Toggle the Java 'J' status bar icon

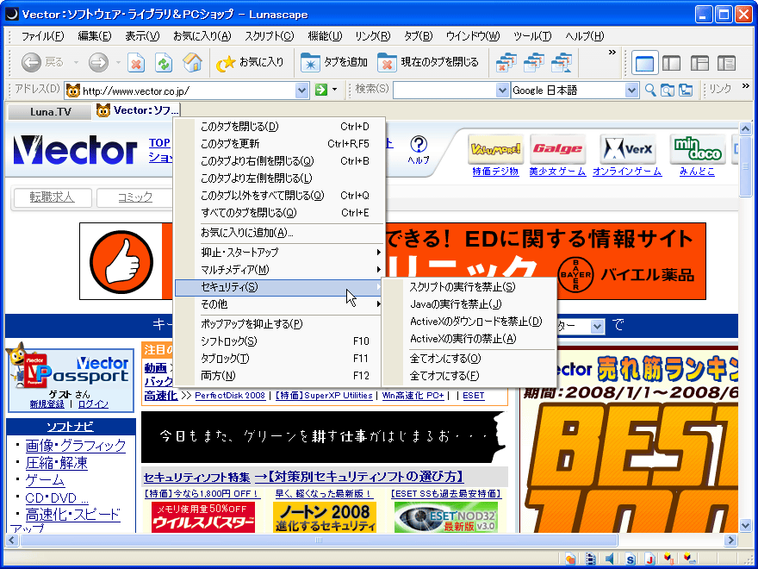coord(649,559)
